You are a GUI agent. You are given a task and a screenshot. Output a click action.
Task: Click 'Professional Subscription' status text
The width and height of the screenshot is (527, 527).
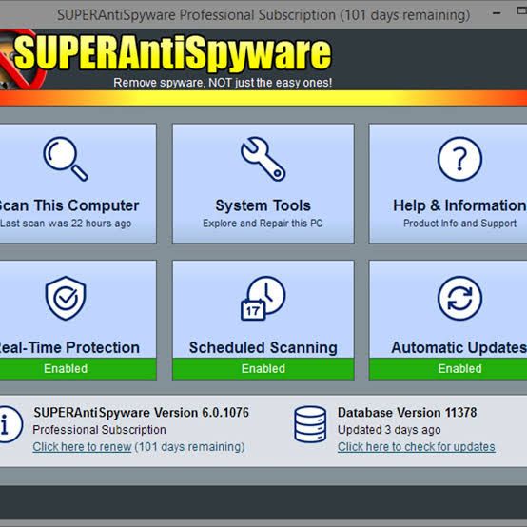click(x=99, y=430)
